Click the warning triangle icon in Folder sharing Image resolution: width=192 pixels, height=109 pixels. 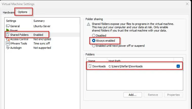point(89,24)
